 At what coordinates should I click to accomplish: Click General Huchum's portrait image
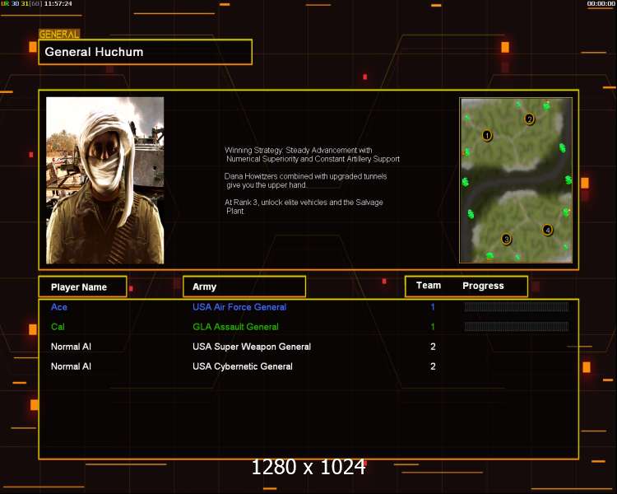(105, 180)
